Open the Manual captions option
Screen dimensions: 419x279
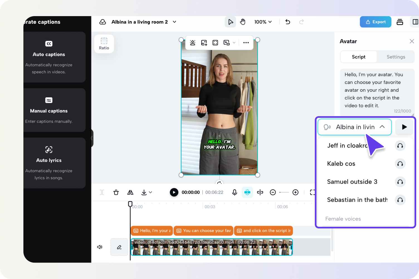point(55,110)
